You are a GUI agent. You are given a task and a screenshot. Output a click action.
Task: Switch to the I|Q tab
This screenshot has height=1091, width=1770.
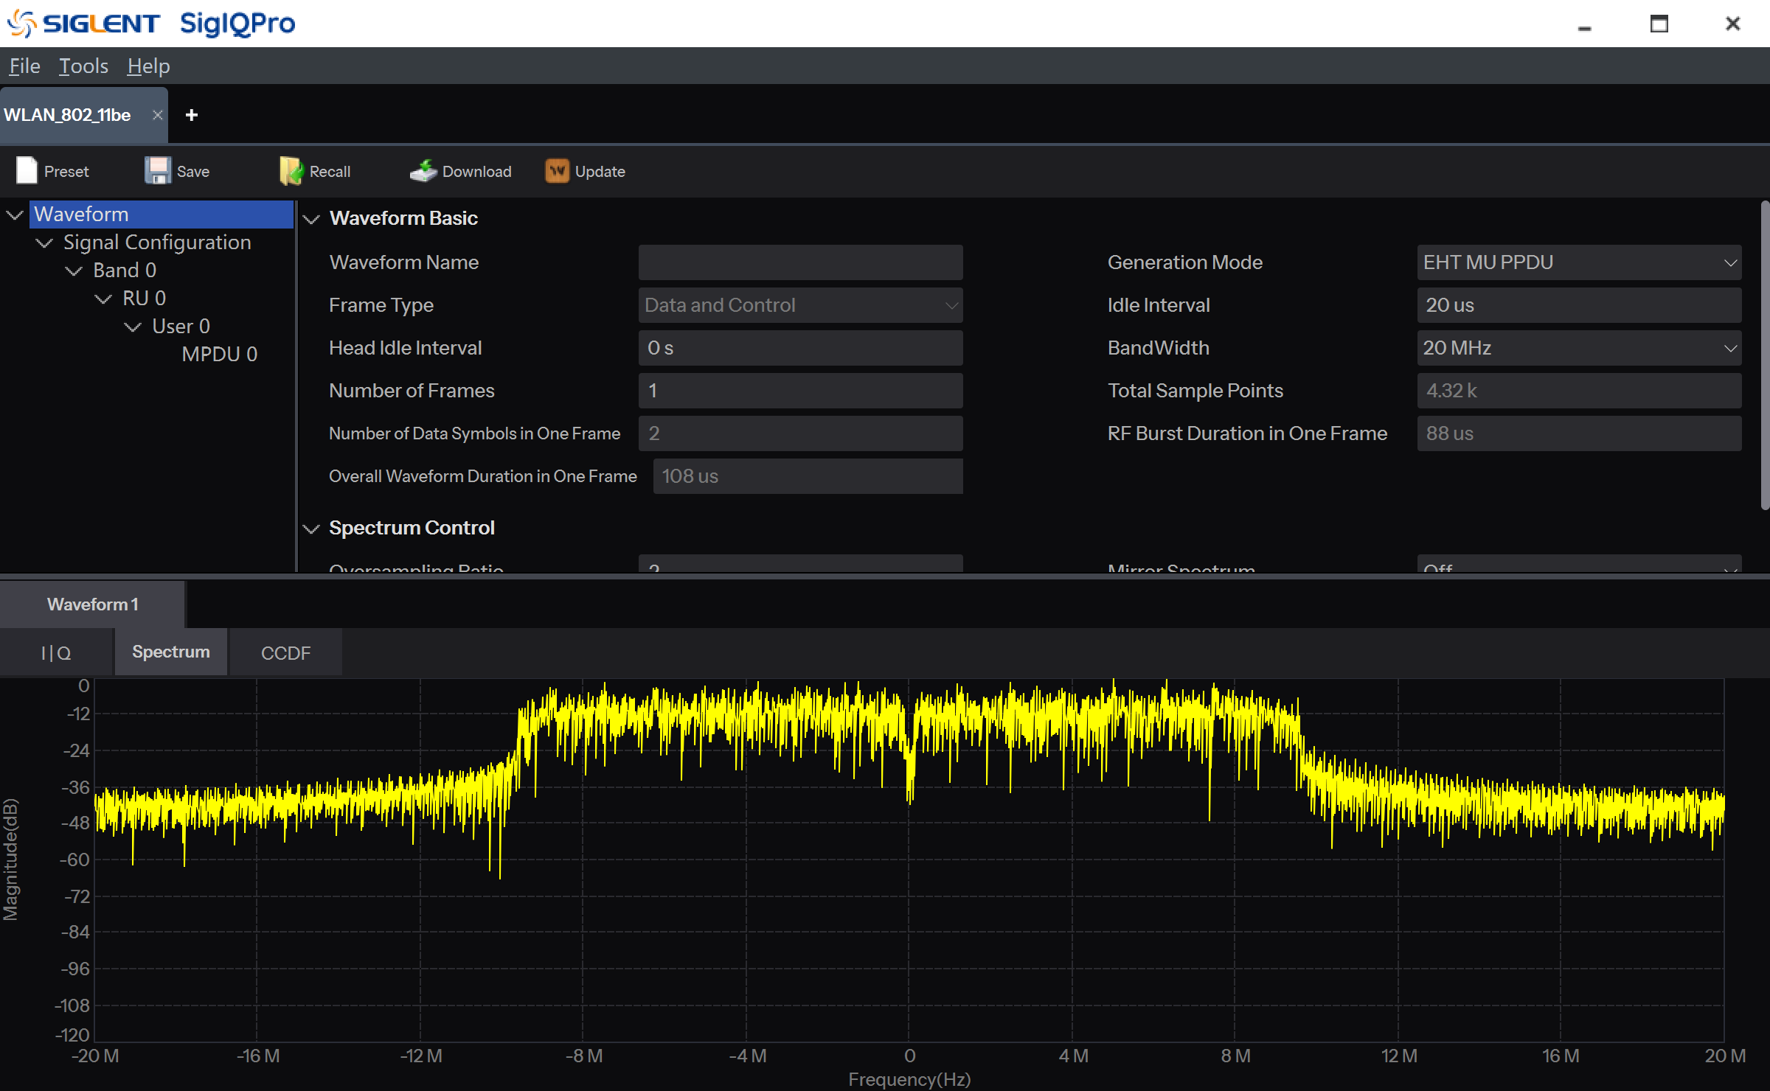pyautogui.click(x=56, y=653)
